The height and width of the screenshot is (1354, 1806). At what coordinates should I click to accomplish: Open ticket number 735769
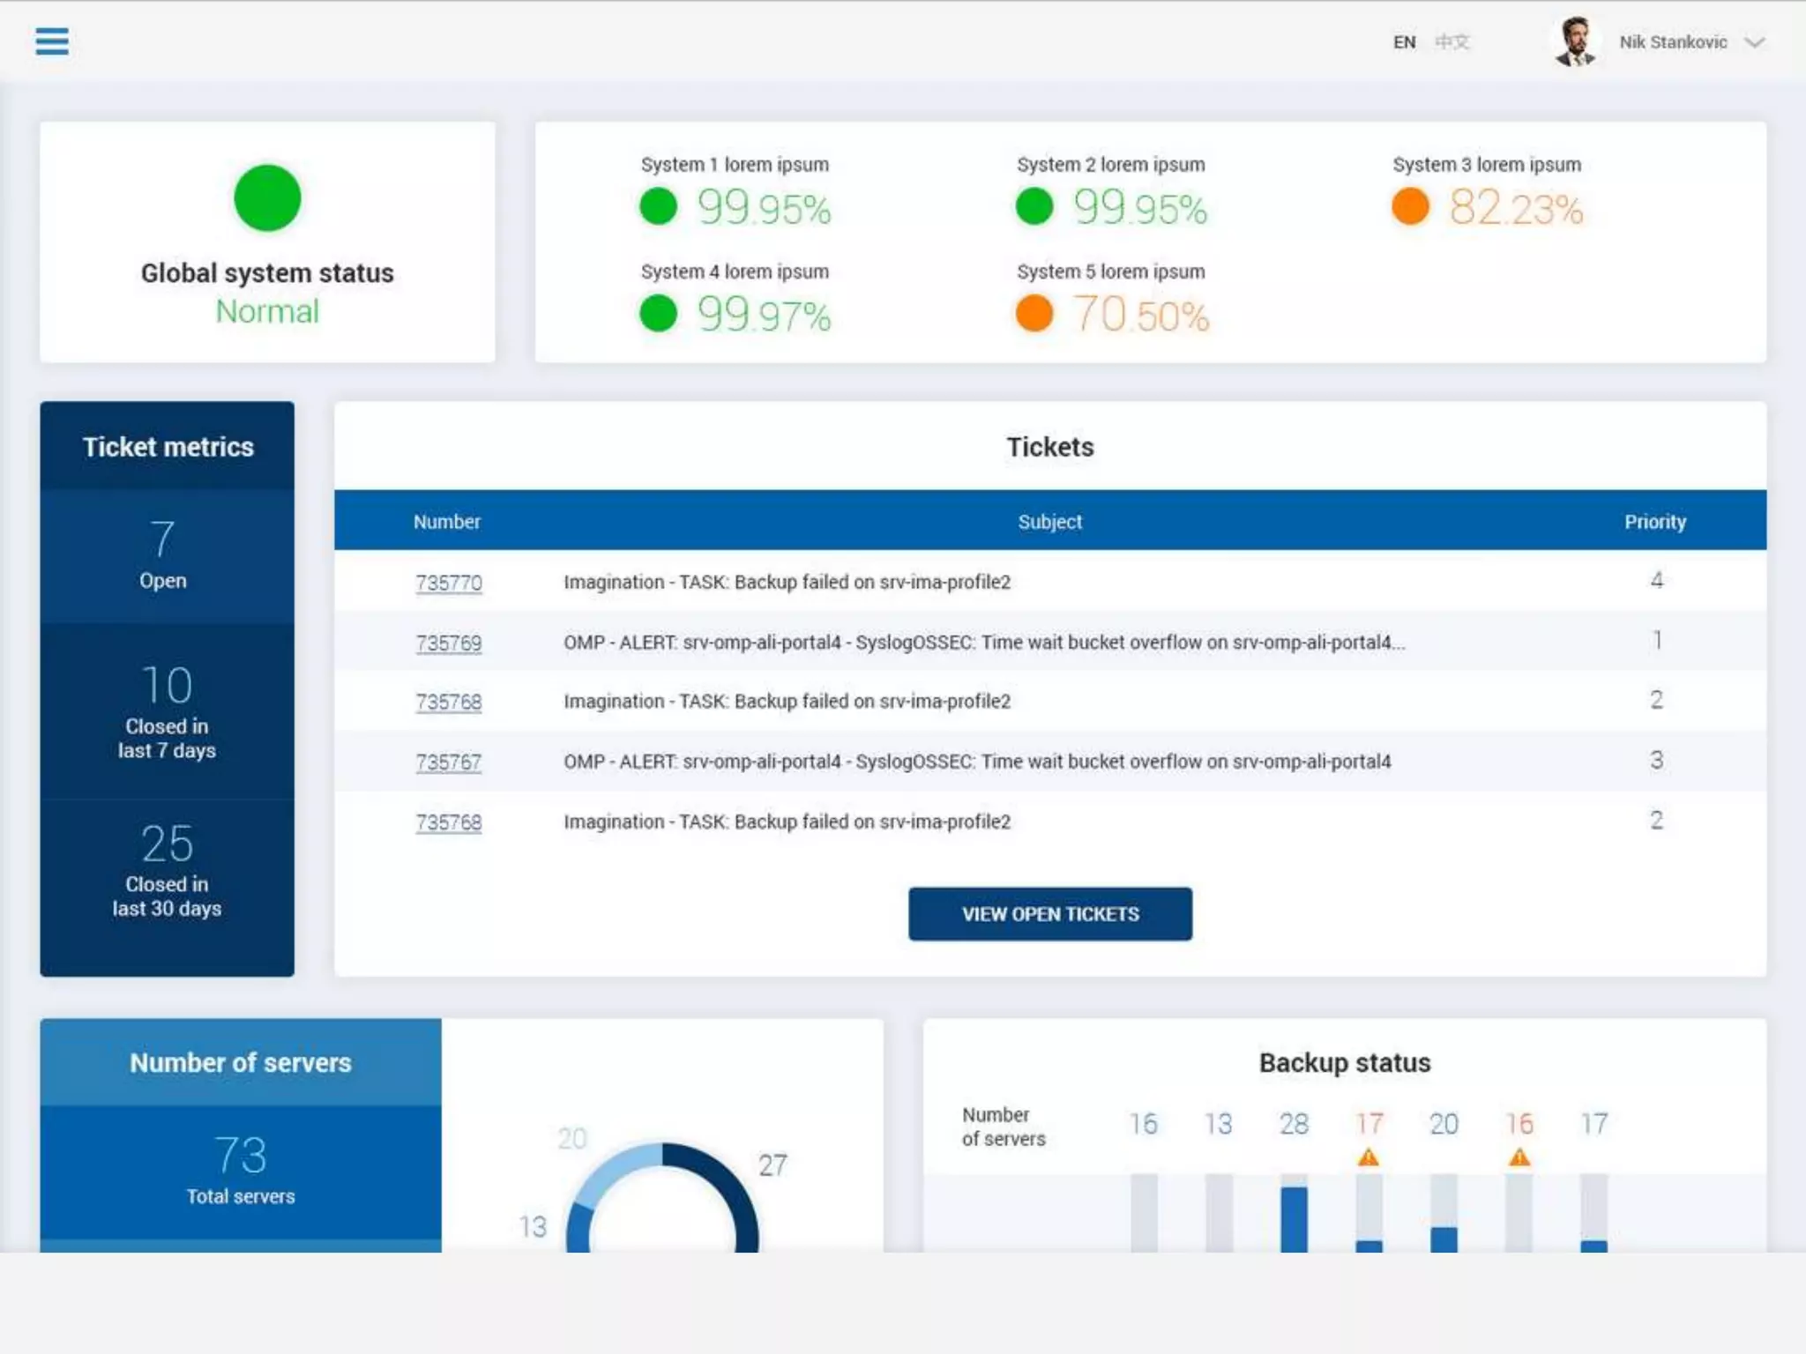point(449,643)
